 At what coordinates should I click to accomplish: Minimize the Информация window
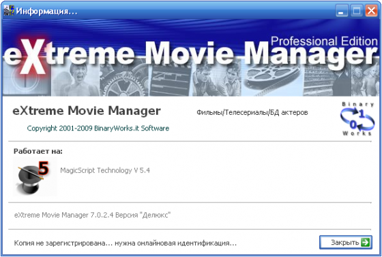point(342,11)
